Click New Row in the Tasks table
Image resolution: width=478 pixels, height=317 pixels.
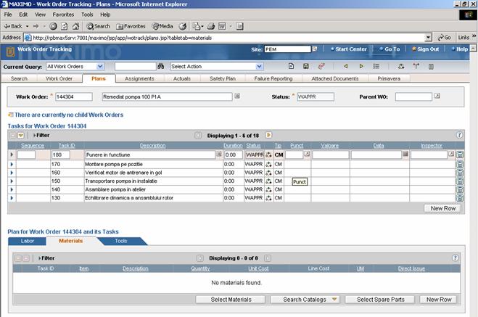[x=442, y=208]
